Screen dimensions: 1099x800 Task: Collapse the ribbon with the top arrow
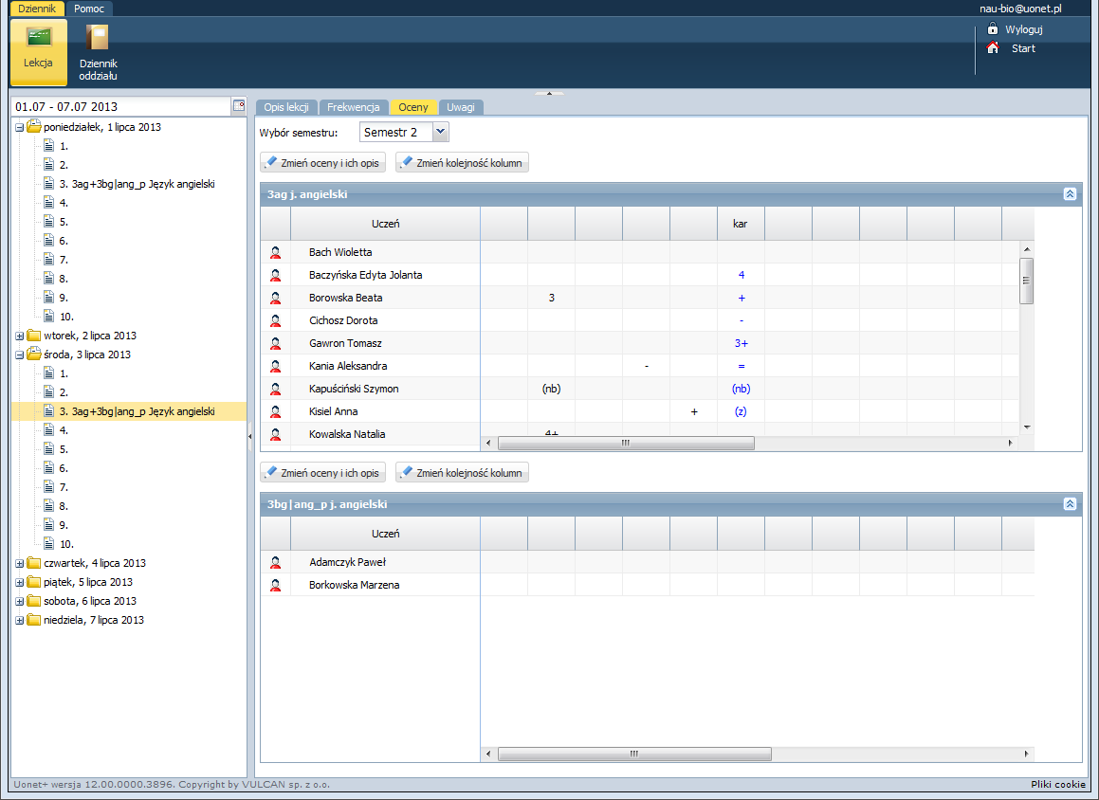[x=550, y=93]
